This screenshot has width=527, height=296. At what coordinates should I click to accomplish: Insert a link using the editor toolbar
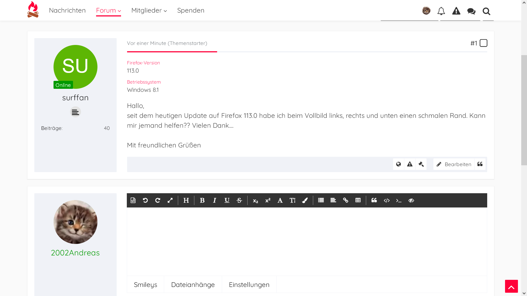tap(346, 200)
